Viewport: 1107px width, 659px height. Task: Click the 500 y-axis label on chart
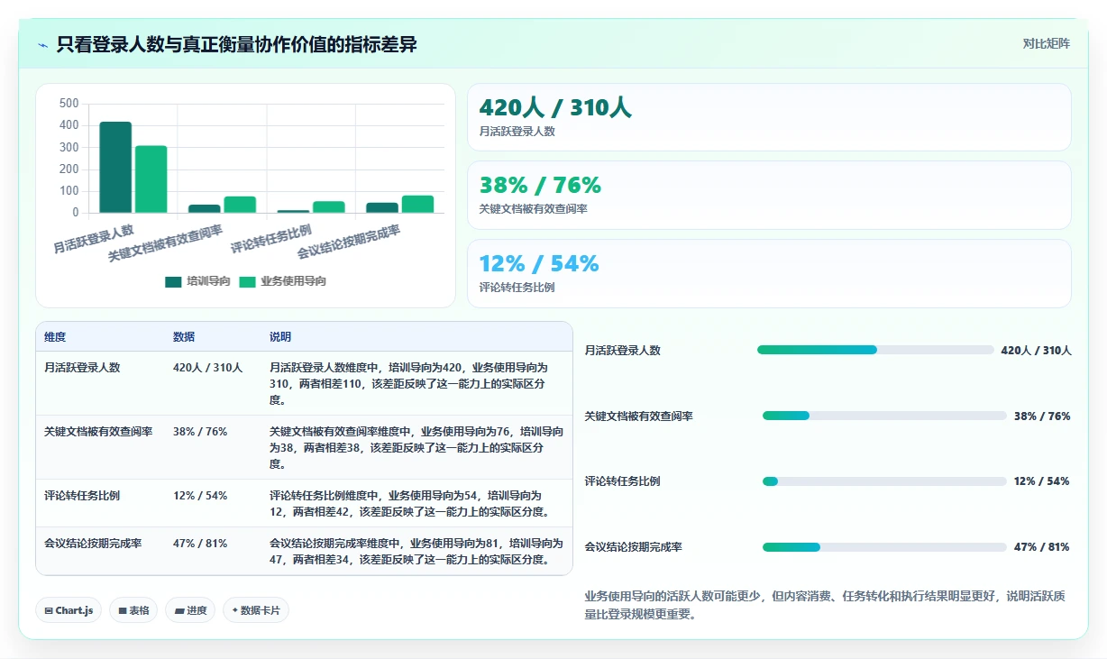click(69, 104)
